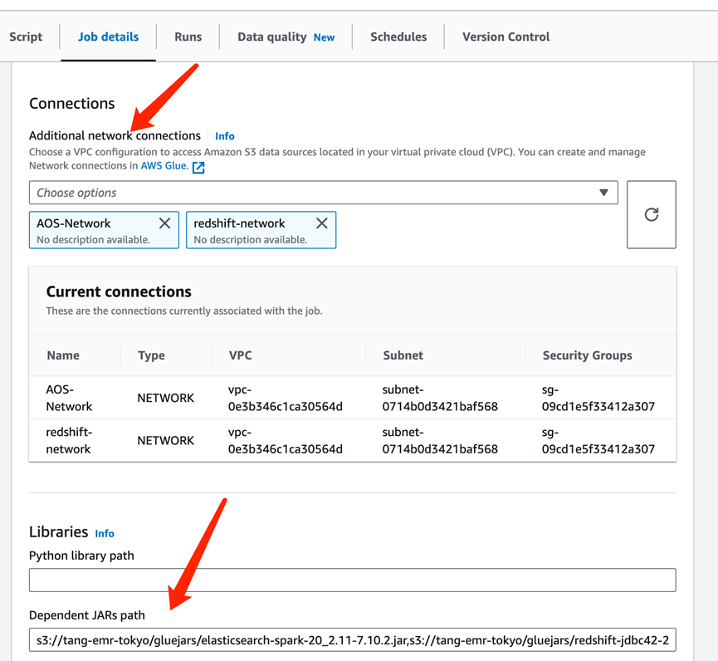Open the Schedules tab
The height and width of the screenshot is (661, 718).
coord(398,37)
